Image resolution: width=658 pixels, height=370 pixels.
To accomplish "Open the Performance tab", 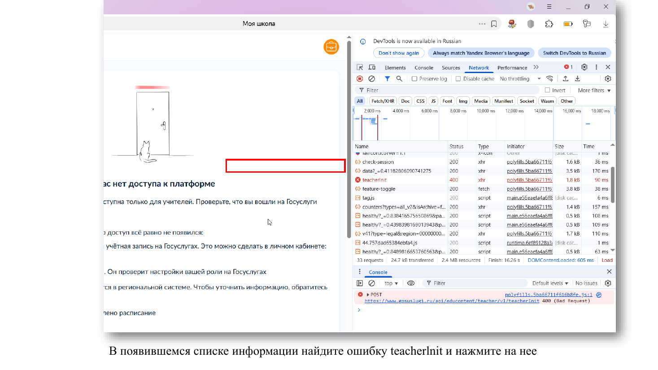I will pos(512,68).
